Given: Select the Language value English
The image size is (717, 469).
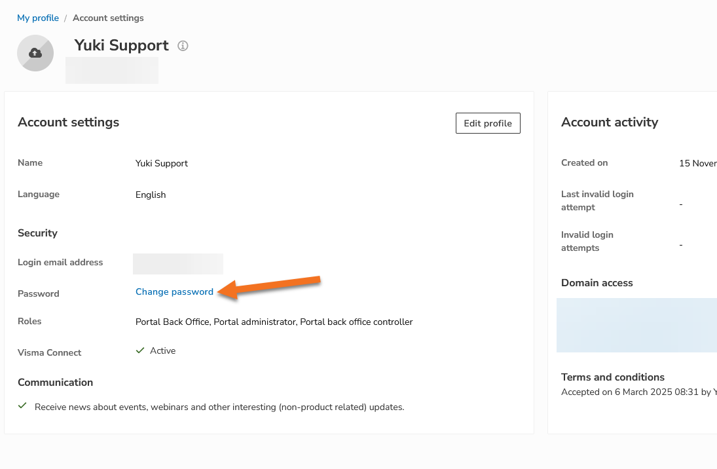Looking at the screenshot, I should tap(151, 195).
